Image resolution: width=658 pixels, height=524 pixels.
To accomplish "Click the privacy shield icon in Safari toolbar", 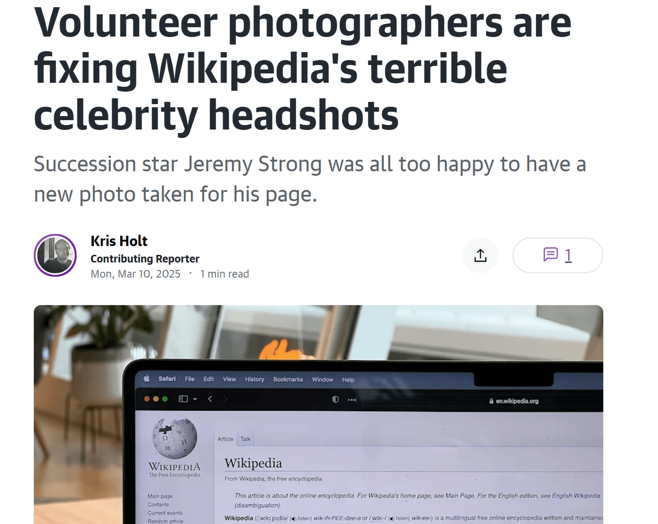I will 336,400.
